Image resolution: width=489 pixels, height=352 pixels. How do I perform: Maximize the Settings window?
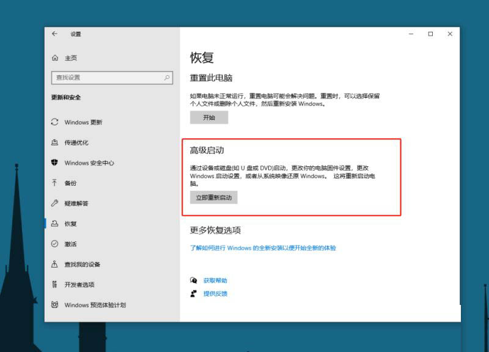tap(430, 34)
